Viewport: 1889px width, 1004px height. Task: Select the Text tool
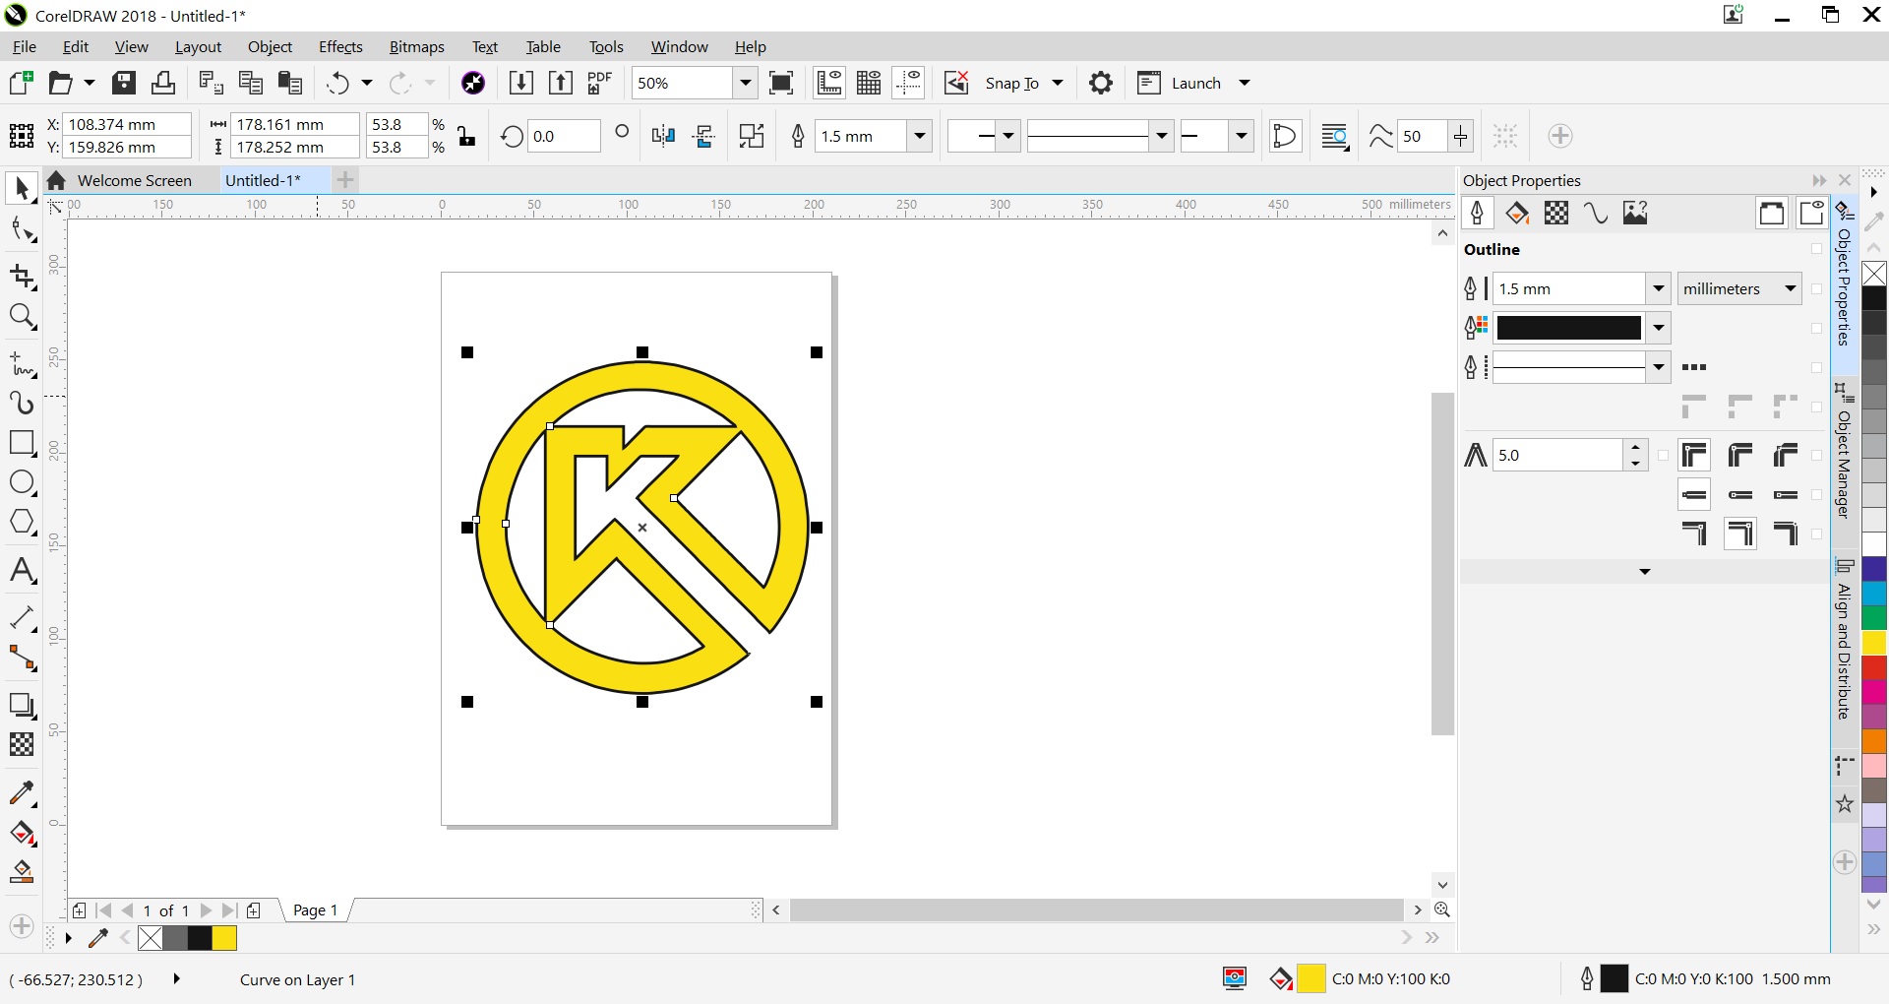[x=22, y=571]
